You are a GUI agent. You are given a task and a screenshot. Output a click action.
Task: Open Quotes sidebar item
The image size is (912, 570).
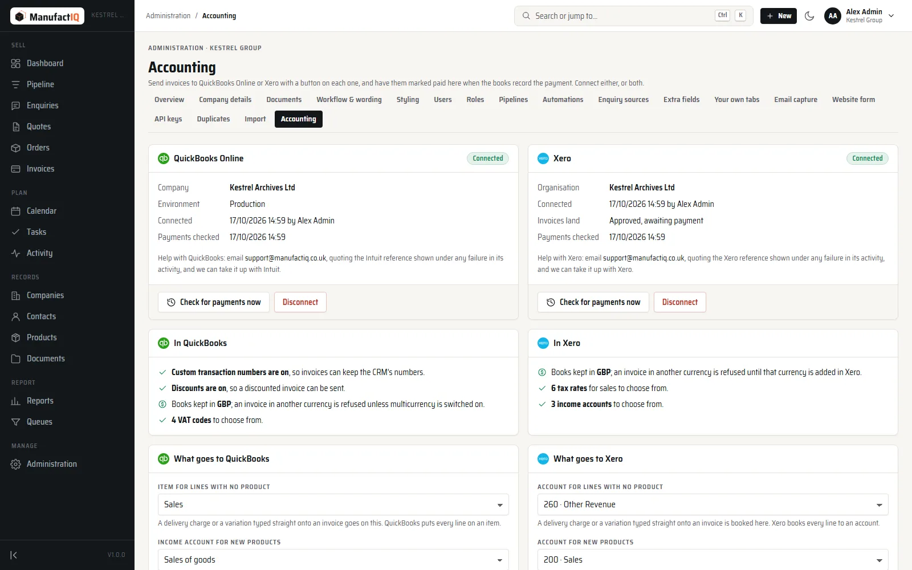pos(67,127)
